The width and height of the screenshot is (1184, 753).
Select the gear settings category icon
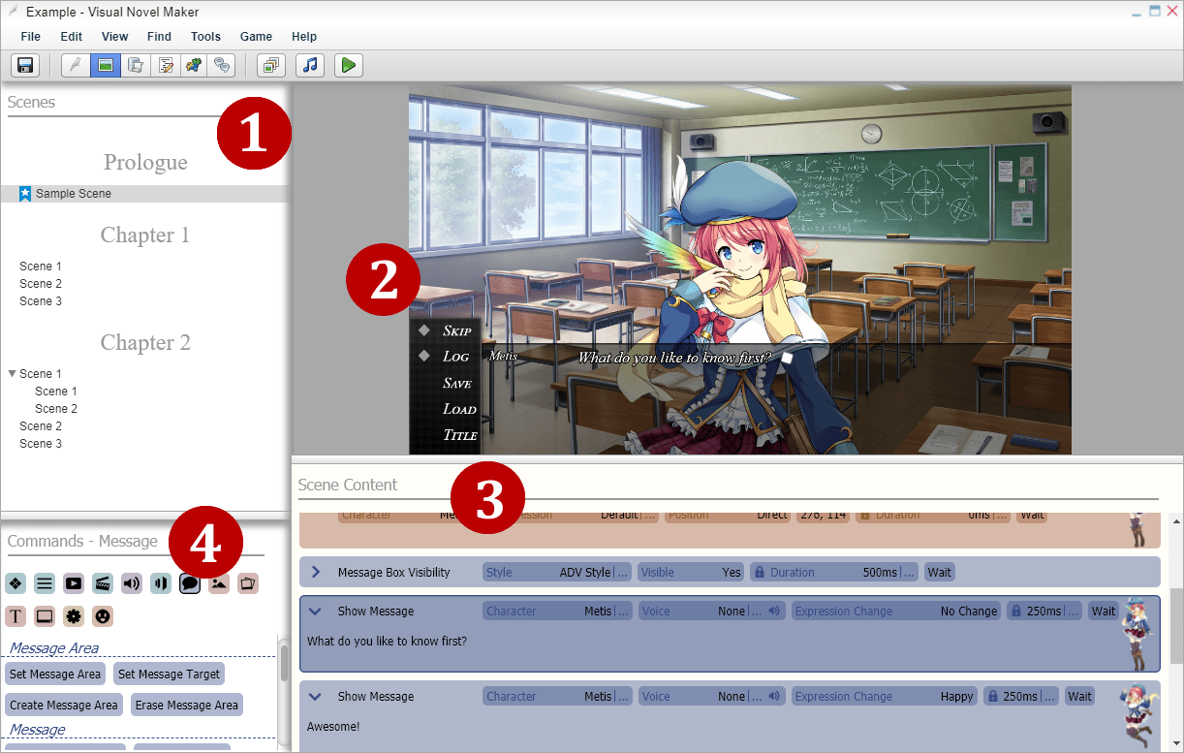click(x=74, y=615)
